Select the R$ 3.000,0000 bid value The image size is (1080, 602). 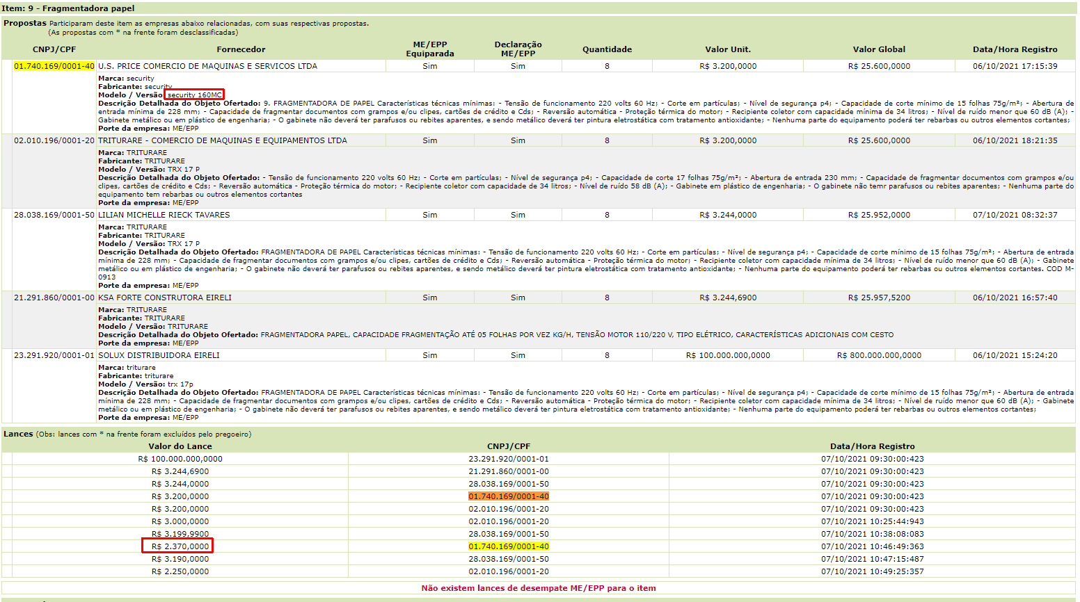(x=180, y=521)
